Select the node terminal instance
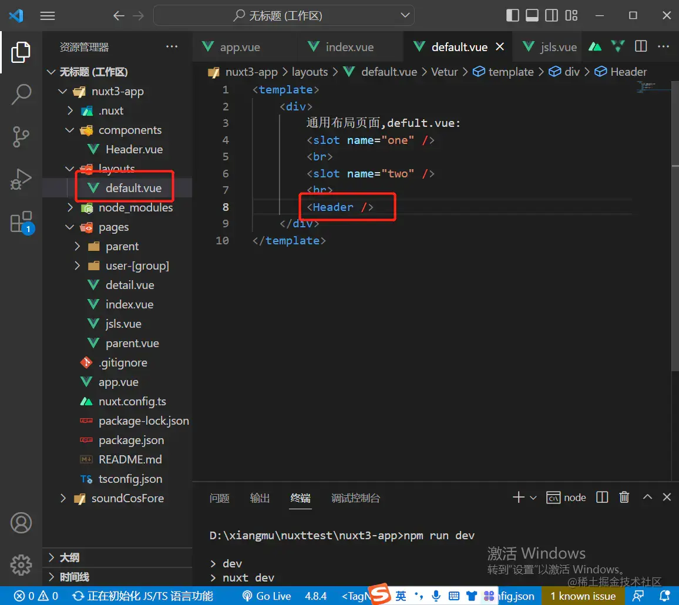This screenshot has height=605, width=679. click(566, 498)
